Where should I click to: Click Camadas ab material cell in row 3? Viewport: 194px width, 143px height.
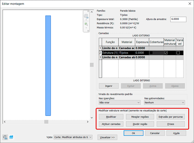127,57
